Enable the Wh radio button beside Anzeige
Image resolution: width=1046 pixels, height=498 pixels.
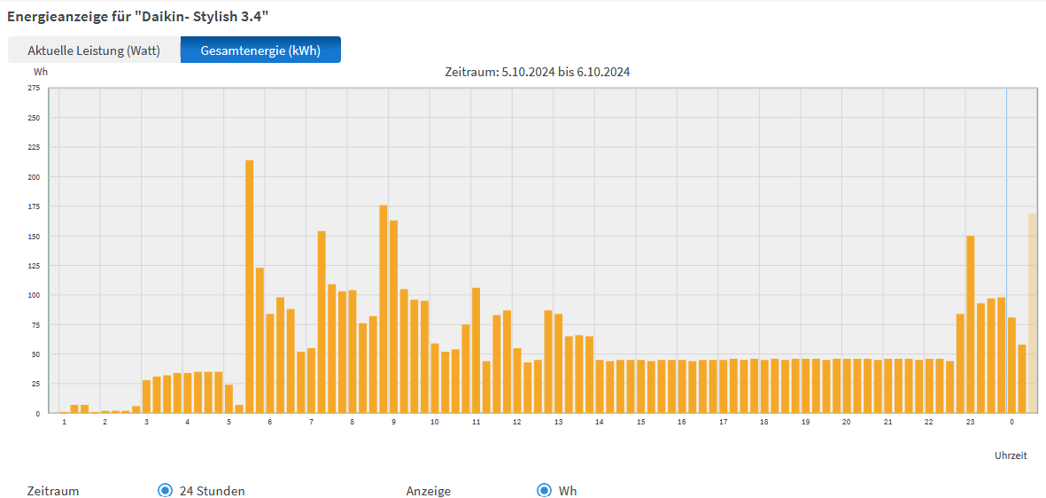pyautogui.click(x=544, y=490)
